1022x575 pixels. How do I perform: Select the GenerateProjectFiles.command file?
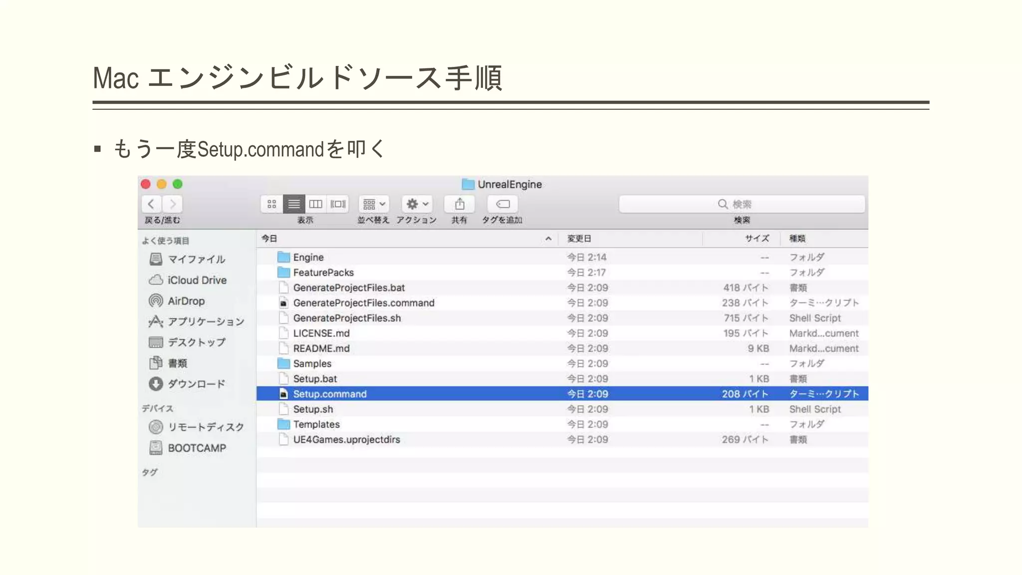[x=562, y=303]
